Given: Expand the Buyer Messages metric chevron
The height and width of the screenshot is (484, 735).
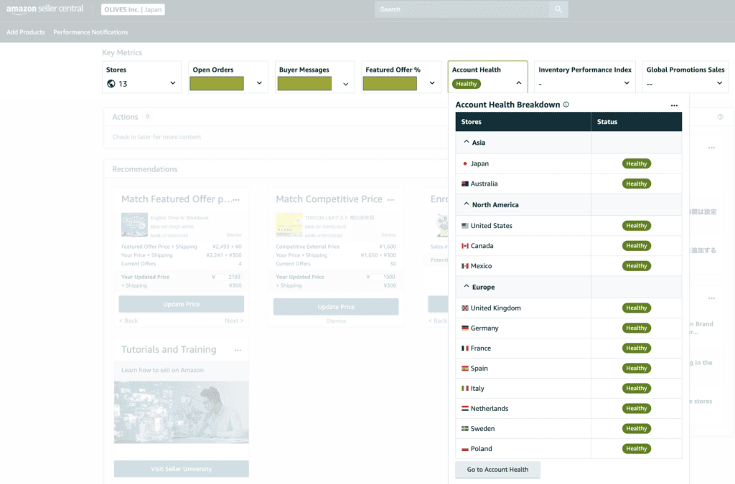Looking at the screenshot, I should pos(345,85).
